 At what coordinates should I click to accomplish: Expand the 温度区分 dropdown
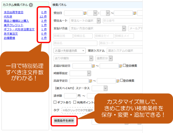pos(104,58)
